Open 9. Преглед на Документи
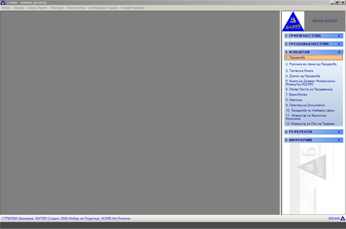The width and height of the screenshot is (346, 229). point(305,105)
